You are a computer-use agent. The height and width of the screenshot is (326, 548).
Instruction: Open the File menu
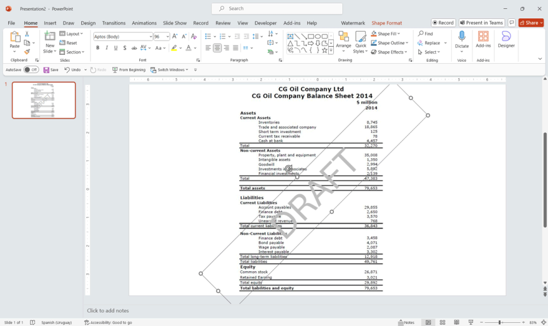coord(11,23)
